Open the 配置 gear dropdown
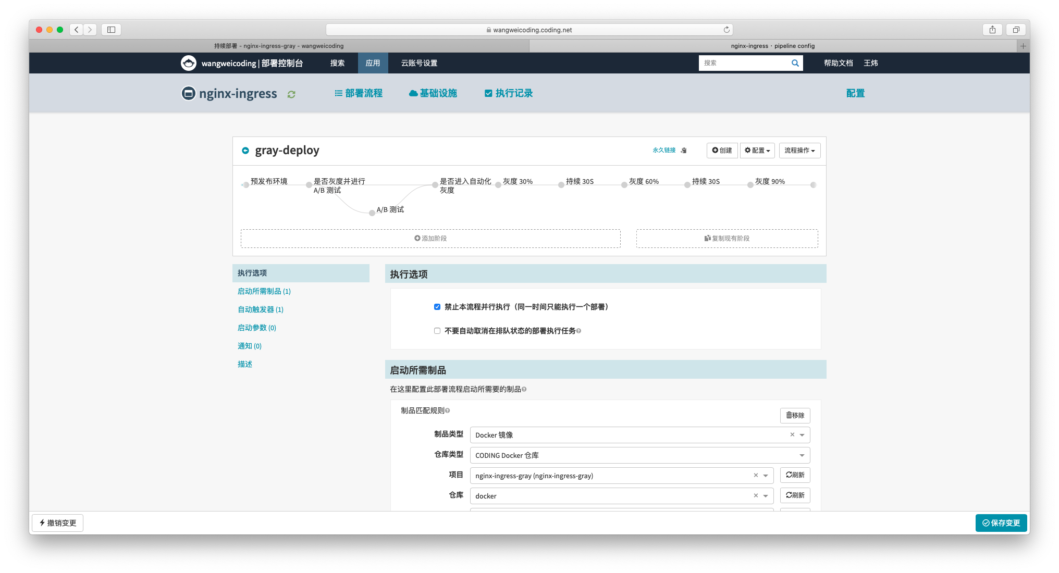Viewport: 1059px width, 573px height. point(757,151)
